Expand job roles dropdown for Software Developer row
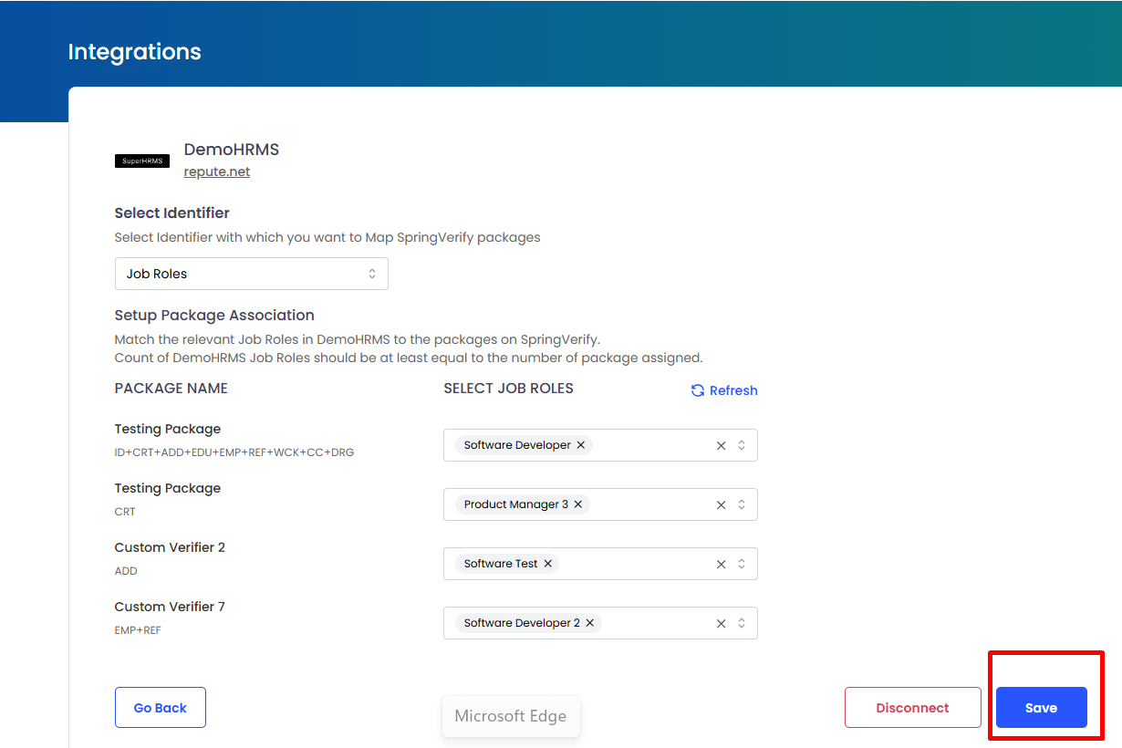This screenshot has width=1122, height=748. (742, 445)
